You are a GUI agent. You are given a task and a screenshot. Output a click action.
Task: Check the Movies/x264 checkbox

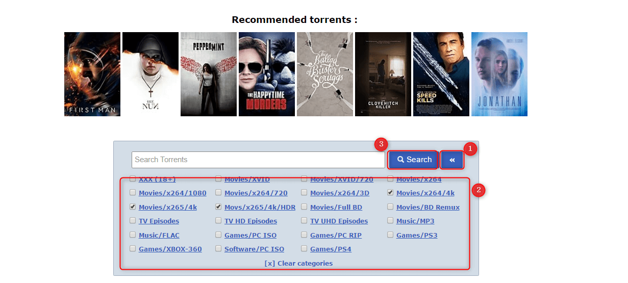390,179
